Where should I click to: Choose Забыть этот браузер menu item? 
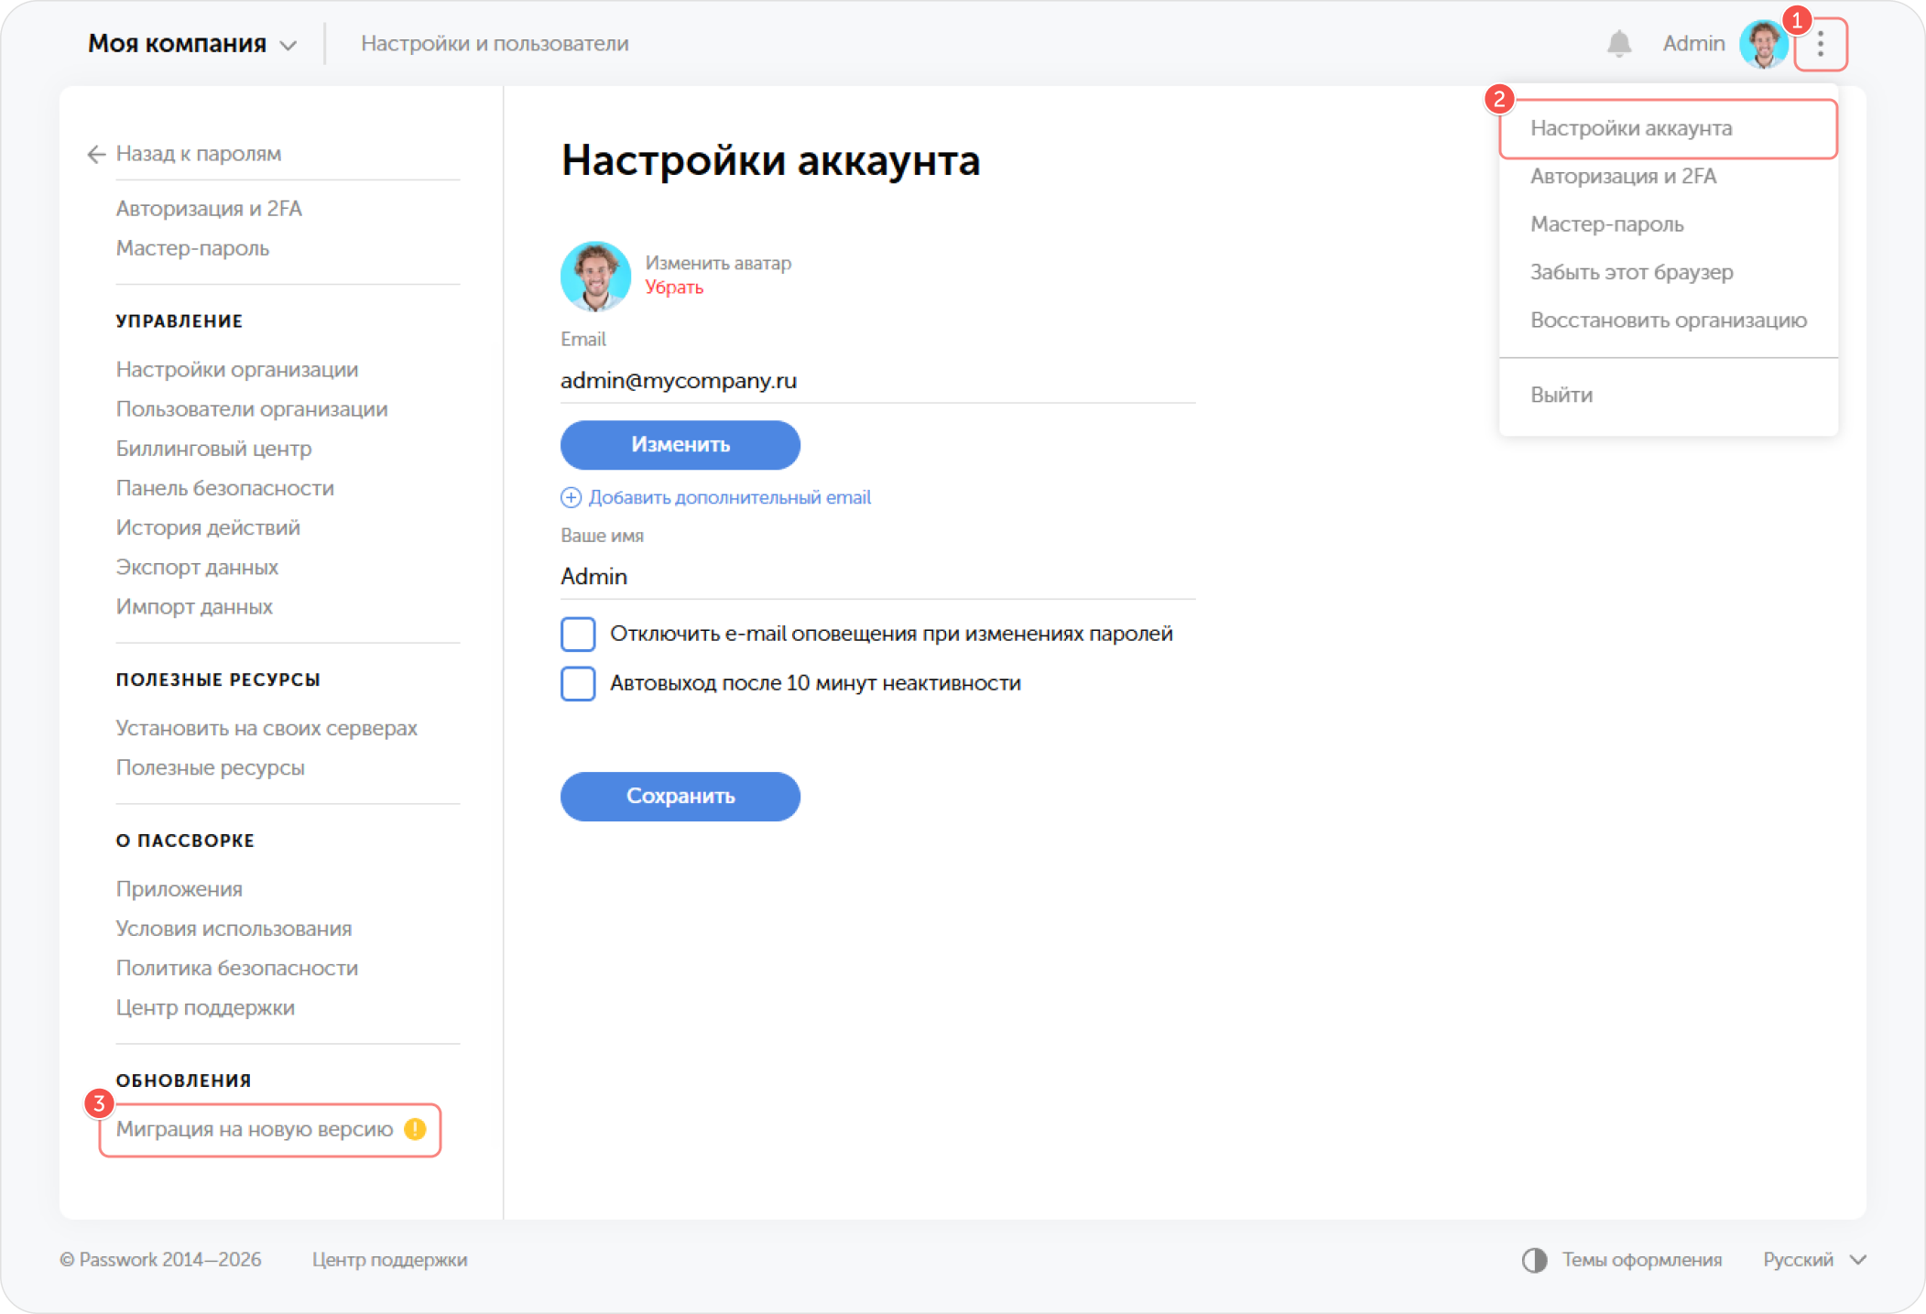coord(1631,272)
